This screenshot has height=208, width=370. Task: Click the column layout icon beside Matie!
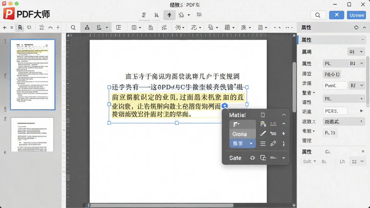tap(263, 115)
